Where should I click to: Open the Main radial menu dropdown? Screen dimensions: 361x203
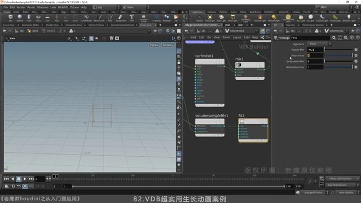pyautogui.click(x=136, y=7)
